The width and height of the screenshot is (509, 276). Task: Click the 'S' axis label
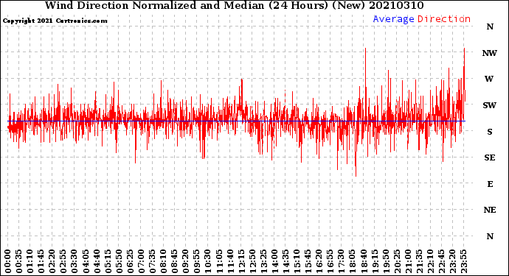coord(490,132)
